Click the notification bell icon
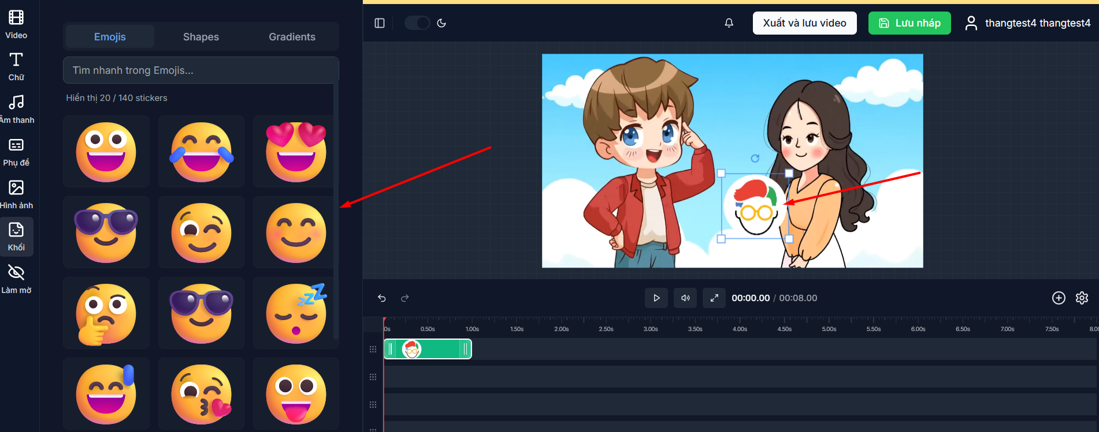This screenshot has width=1099, height=432. click(x=729, y=23)
